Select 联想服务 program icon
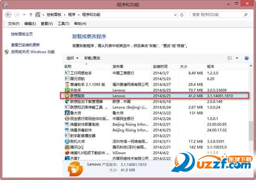Image resolution: width=256 pixels, height=180 pixels. (x=67, y=96)
